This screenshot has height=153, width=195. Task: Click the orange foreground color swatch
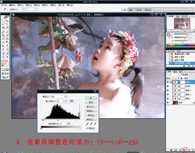(4, 62)
